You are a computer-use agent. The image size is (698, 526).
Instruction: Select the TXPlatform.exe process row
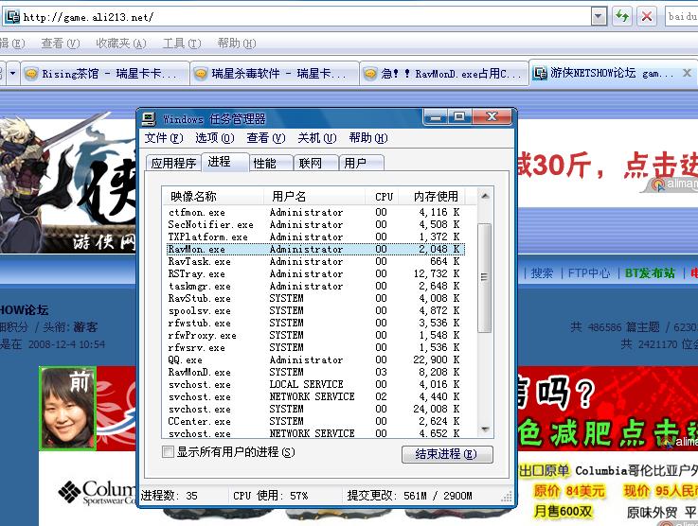tap(315, 237)
